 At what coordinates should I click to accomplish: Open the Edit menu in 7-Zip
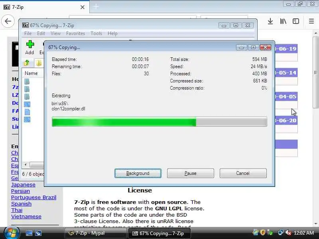point(41,33)
